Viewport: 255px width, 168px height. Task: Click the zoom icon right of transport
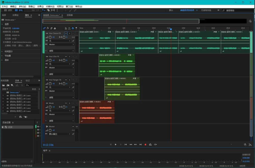pyautogui.click(x=250, y=144)
